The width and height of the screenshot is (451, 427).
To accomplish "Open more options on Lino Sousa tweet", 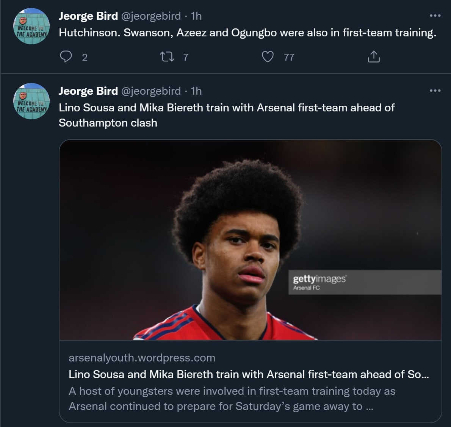I will tap(435, 91).
